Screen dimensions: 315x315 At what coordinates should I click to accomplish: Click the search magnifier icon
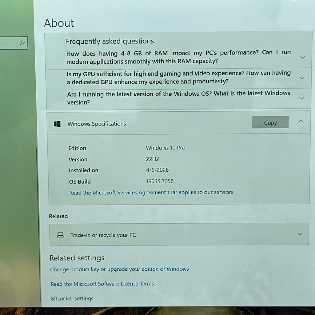tap(22, 43)
